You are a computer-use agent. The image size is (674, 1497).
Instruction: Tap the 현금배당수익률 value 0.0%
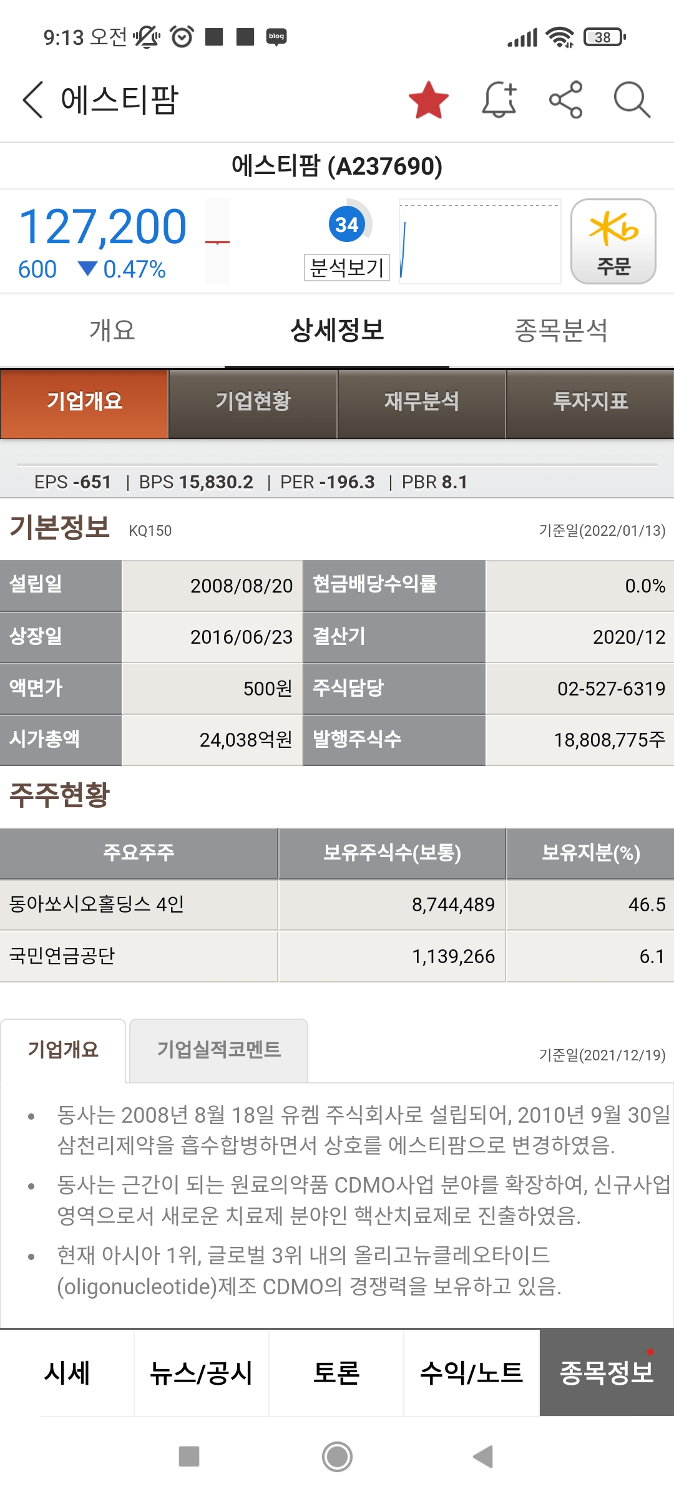(x=645, y=586)
